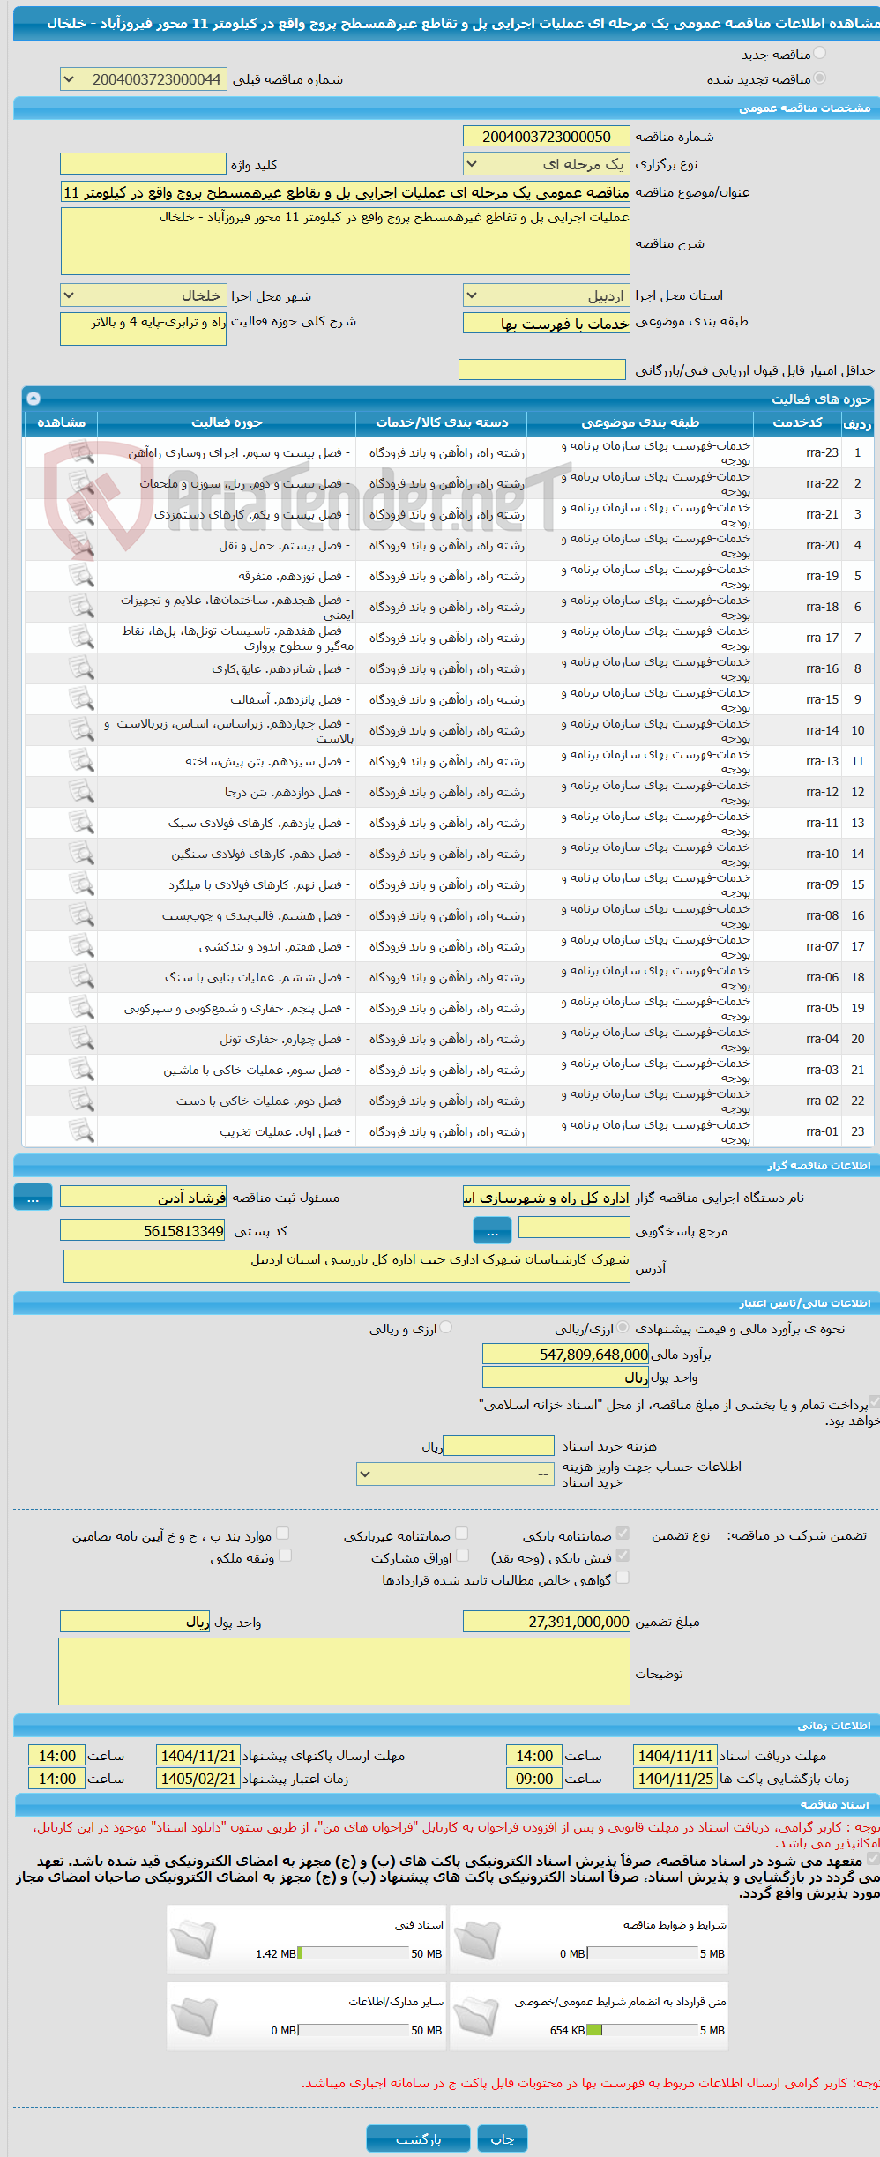Viewport: 880px width, 2157px height.
Task: Open view icon for row rra-04
Action: tap(81, 1039)
